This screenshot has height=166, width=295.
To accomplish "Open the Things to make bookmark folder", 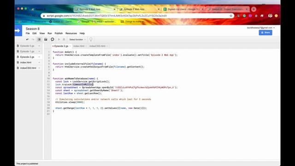I will coord(133,22).
